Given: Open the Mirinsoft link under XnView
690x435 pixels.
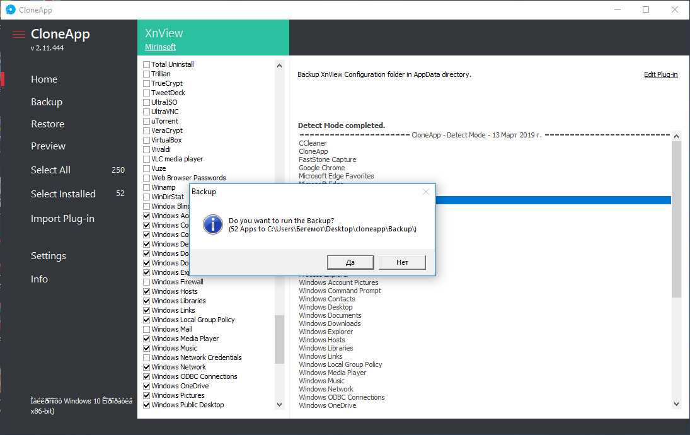Looking at the screenshot, I should pyautogui.click(x=160, y=47).
